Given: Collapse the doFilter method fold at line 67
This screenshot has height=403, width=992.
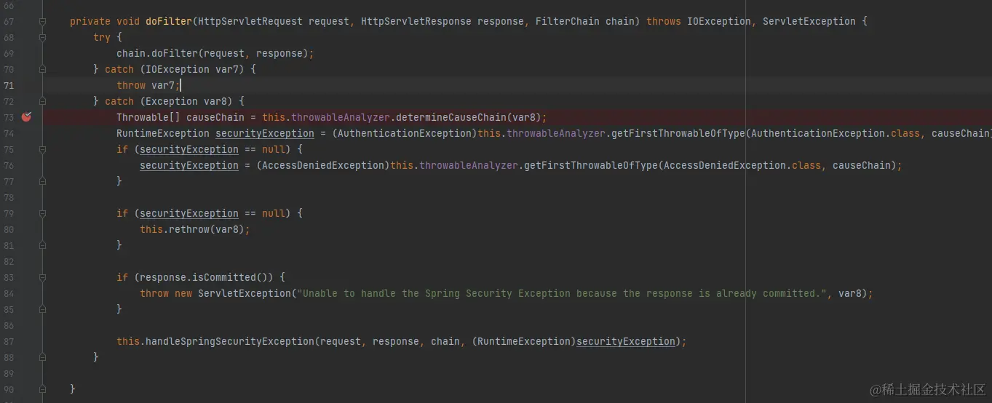Looking at the screenshot, I should click(42, 21).
